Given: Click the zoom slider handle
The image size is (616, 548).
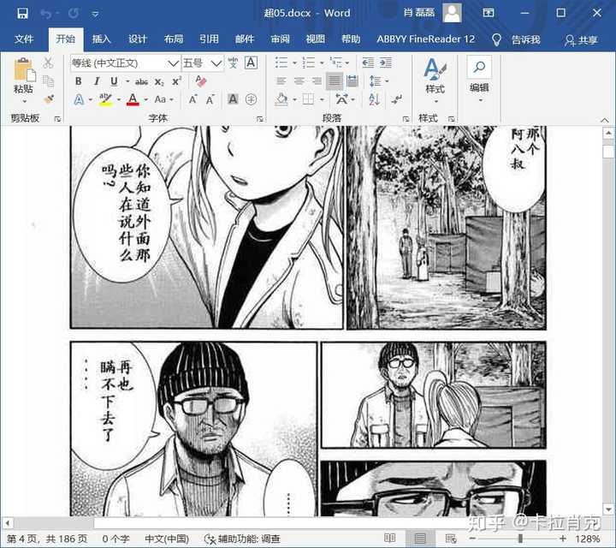Looking at the screenshot, I should click(x=520, y=539).
